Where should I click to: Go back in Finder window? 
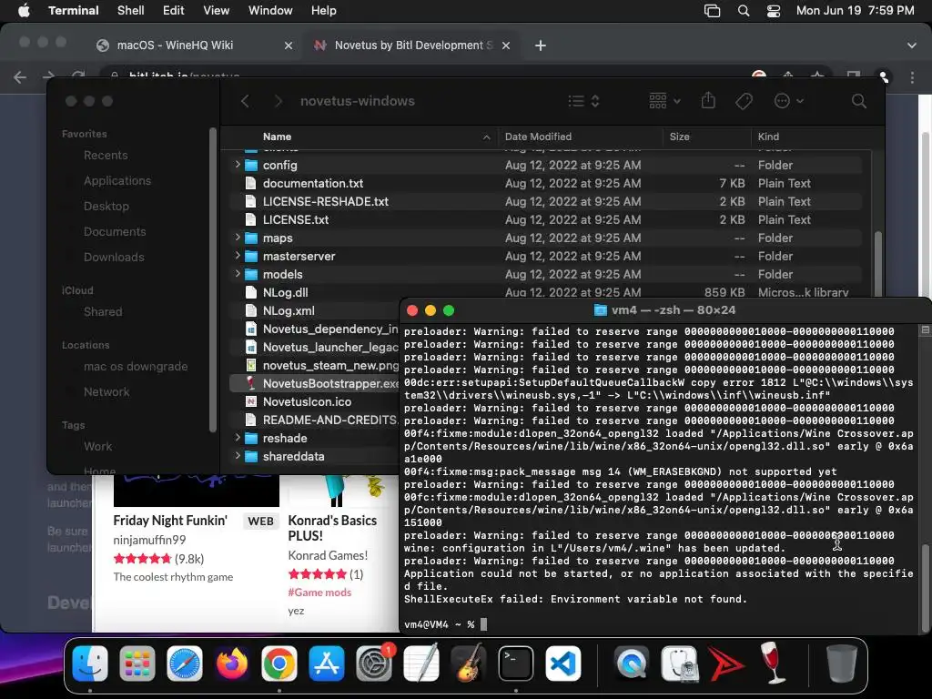tap(245, 101)
